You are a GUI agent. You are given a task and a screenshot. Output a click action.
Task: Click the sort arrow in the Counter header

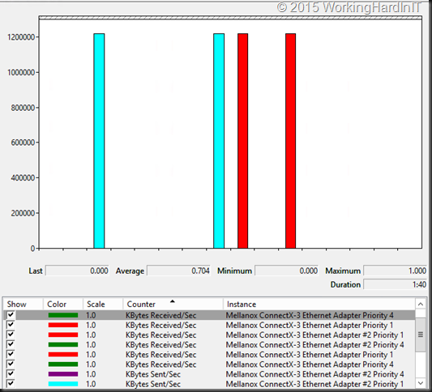(173, 301)
